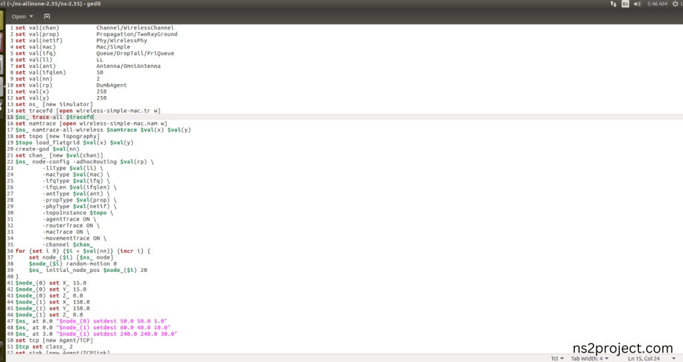Open the network indicator in top panel
The image size is (683, 362).
pyautogui.click(x=614, y=4)
